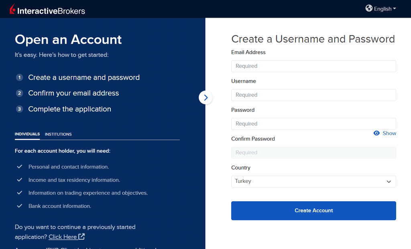The width and height of the screenshot is (411, 249).
Task: Click the Country dropdown chevron arrow
Action: tap(389, 182)
